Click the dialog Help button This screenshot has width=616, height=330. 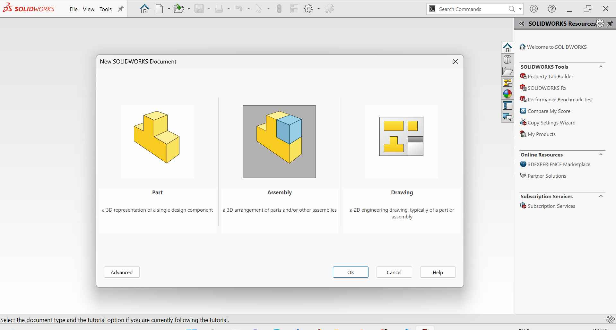click(x=438, y=272)
